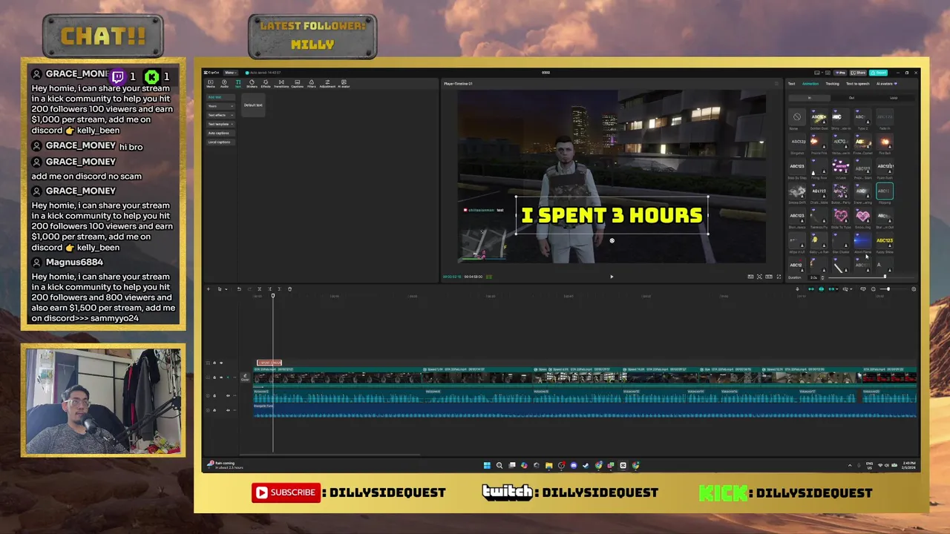The width and height of the screenshot is (950, 534).
Task: Open the Effects panel
Action: click(266, 84)
